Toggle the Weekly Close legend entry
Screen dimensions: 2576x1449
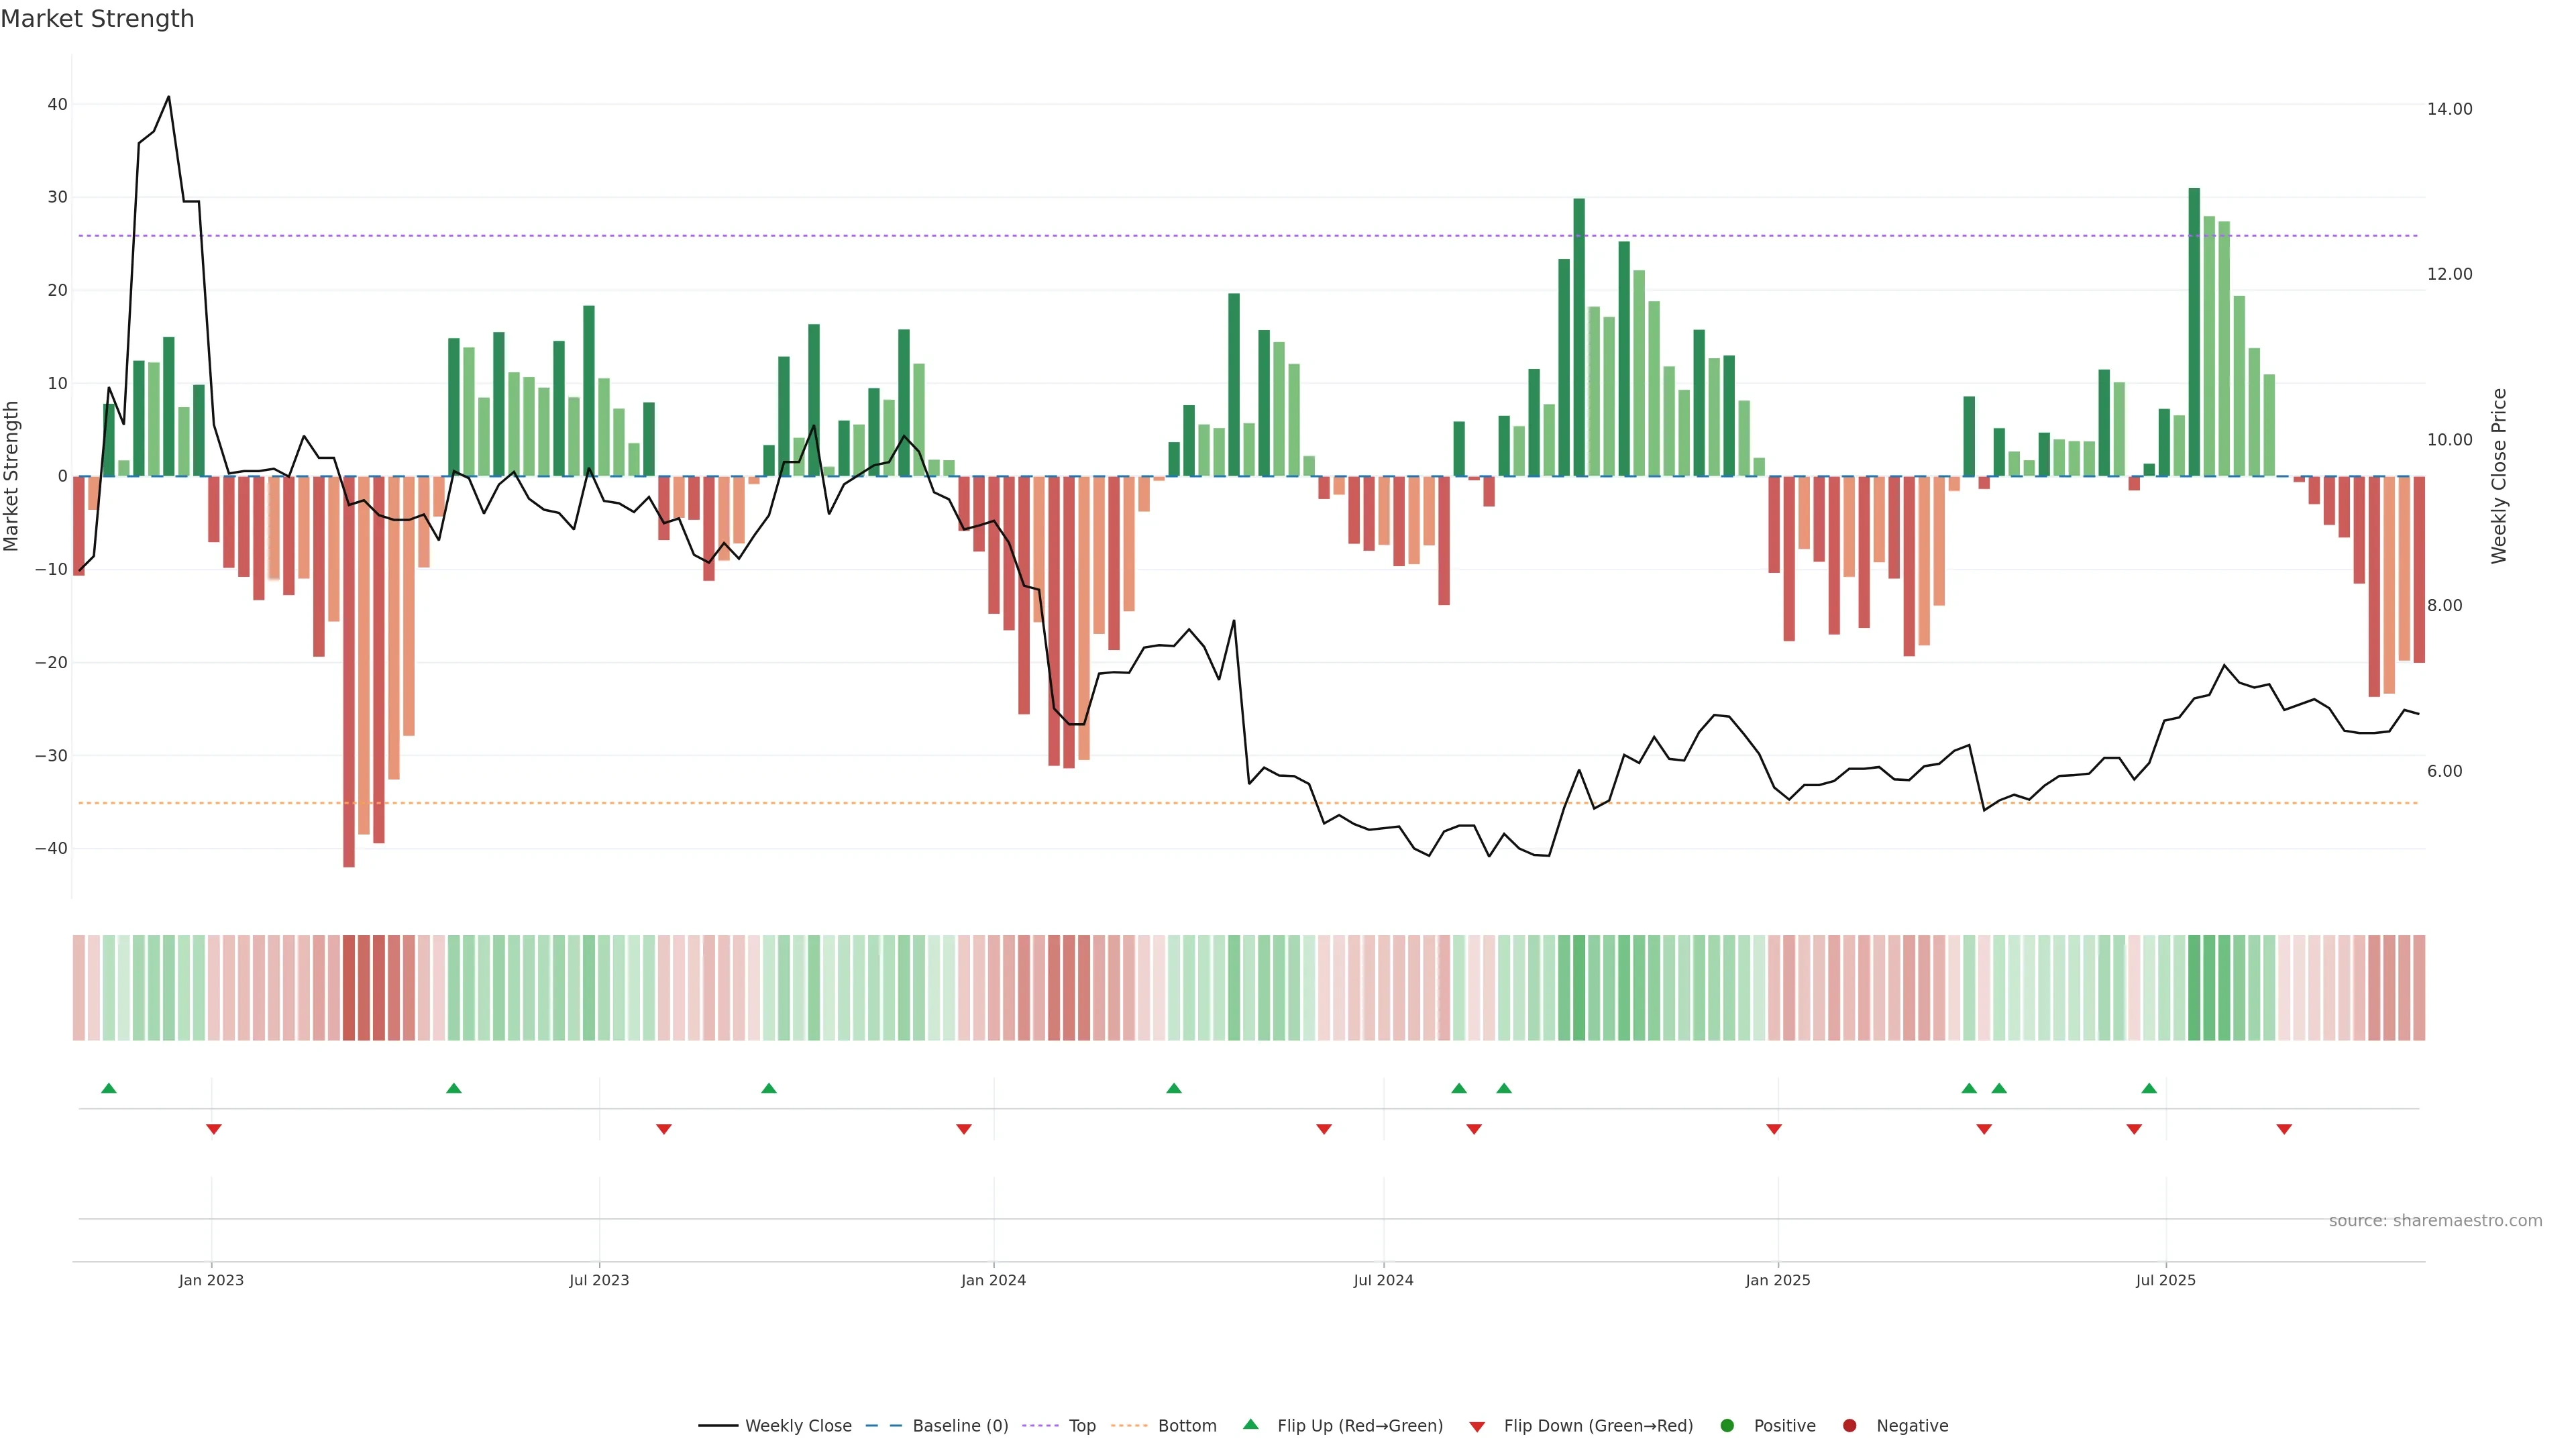797,1426
